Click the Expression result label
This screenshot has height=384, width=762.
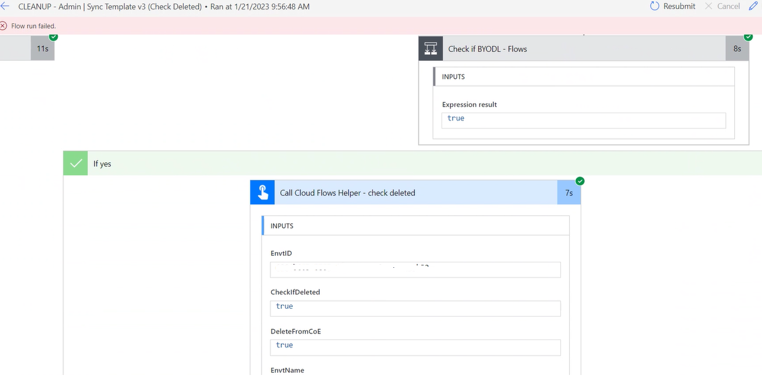(469, 104)
